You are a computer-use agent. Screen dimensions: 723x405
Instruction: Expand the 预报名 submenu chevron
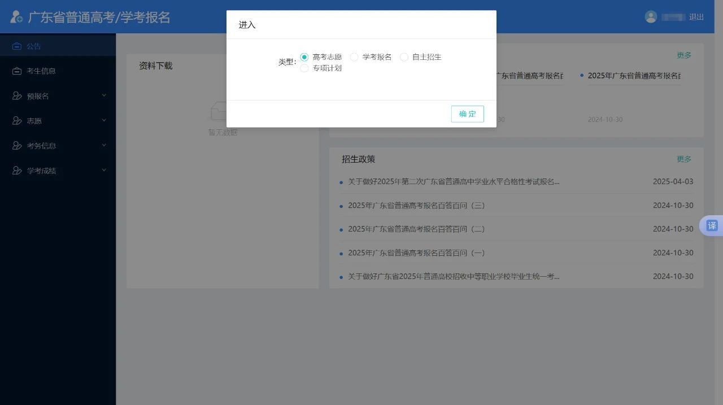click(104, 95)
